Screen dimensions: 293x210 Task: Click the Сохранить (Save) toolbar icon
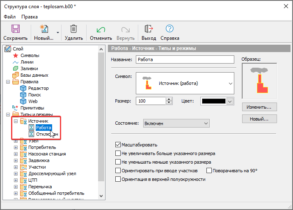[16, 29]
